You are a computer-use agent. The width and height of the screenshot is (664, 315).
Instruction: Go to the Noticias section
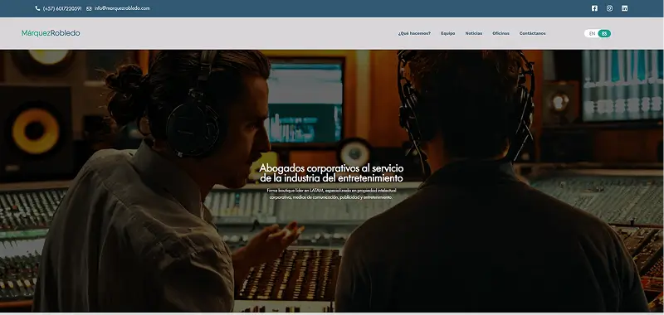[473, 33]
